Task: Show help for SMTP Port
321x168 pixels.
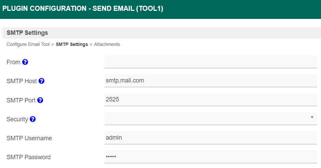Action: click(40, 100)
